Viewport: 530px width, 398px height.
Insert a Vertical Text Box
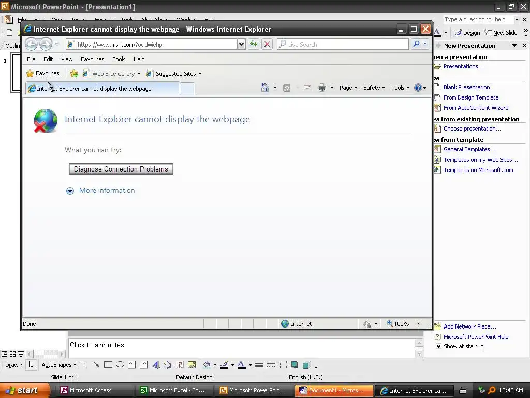pyautogui.click(x=144, y=365)
